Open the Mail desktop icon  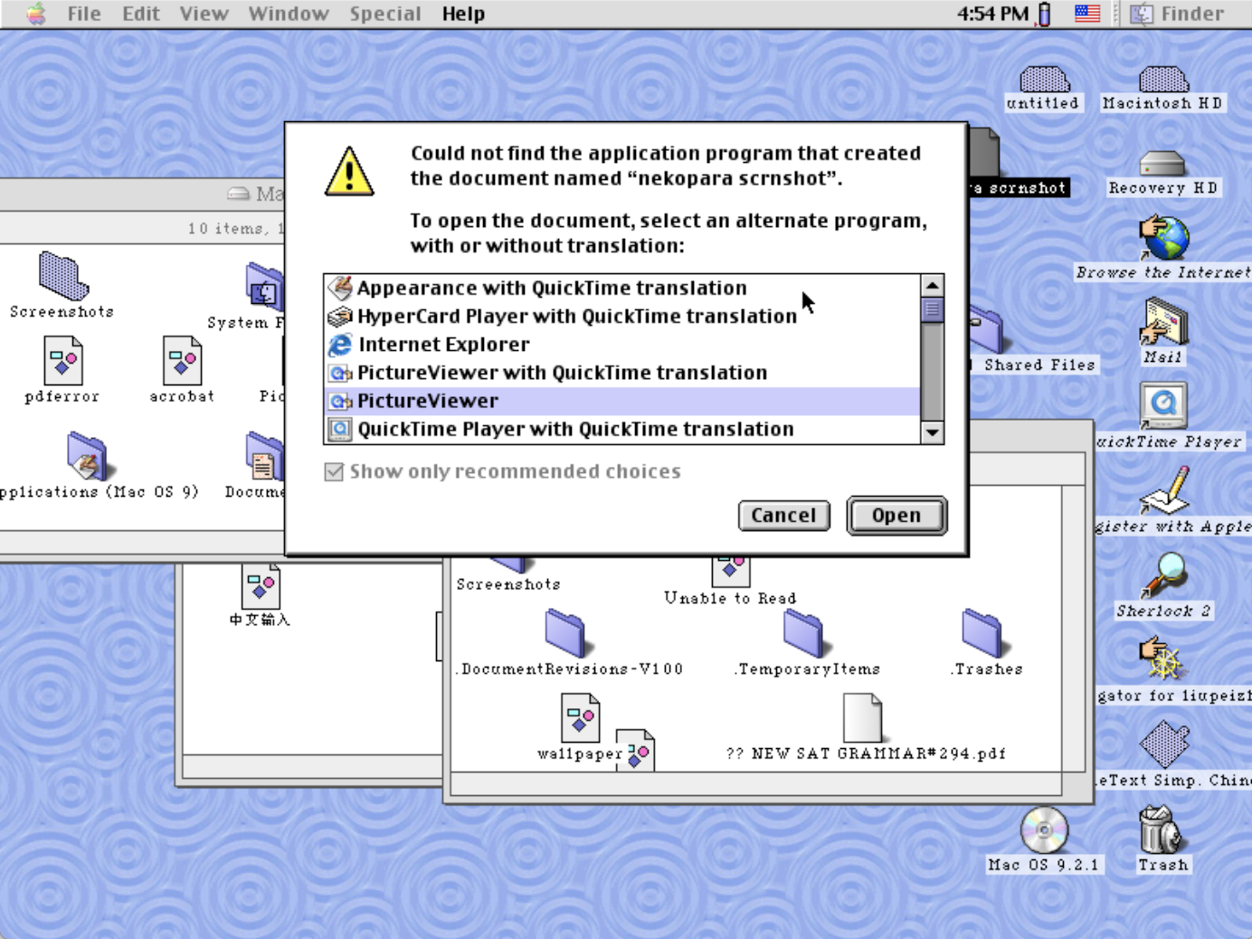pos(1163,323)
